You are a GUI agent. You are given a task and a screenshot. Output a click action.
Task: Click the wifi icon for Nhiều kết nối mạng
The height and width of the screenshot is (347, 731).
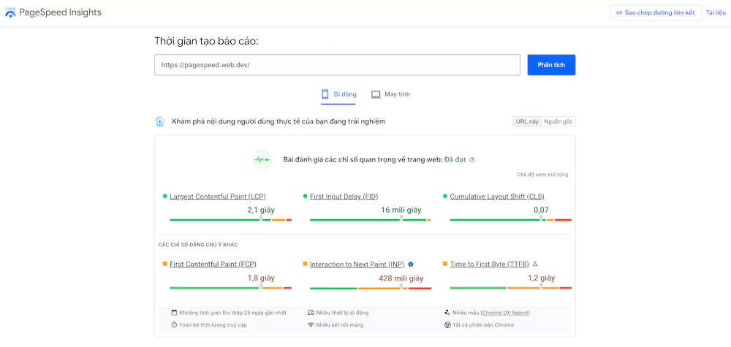click(x=311, y=324)
